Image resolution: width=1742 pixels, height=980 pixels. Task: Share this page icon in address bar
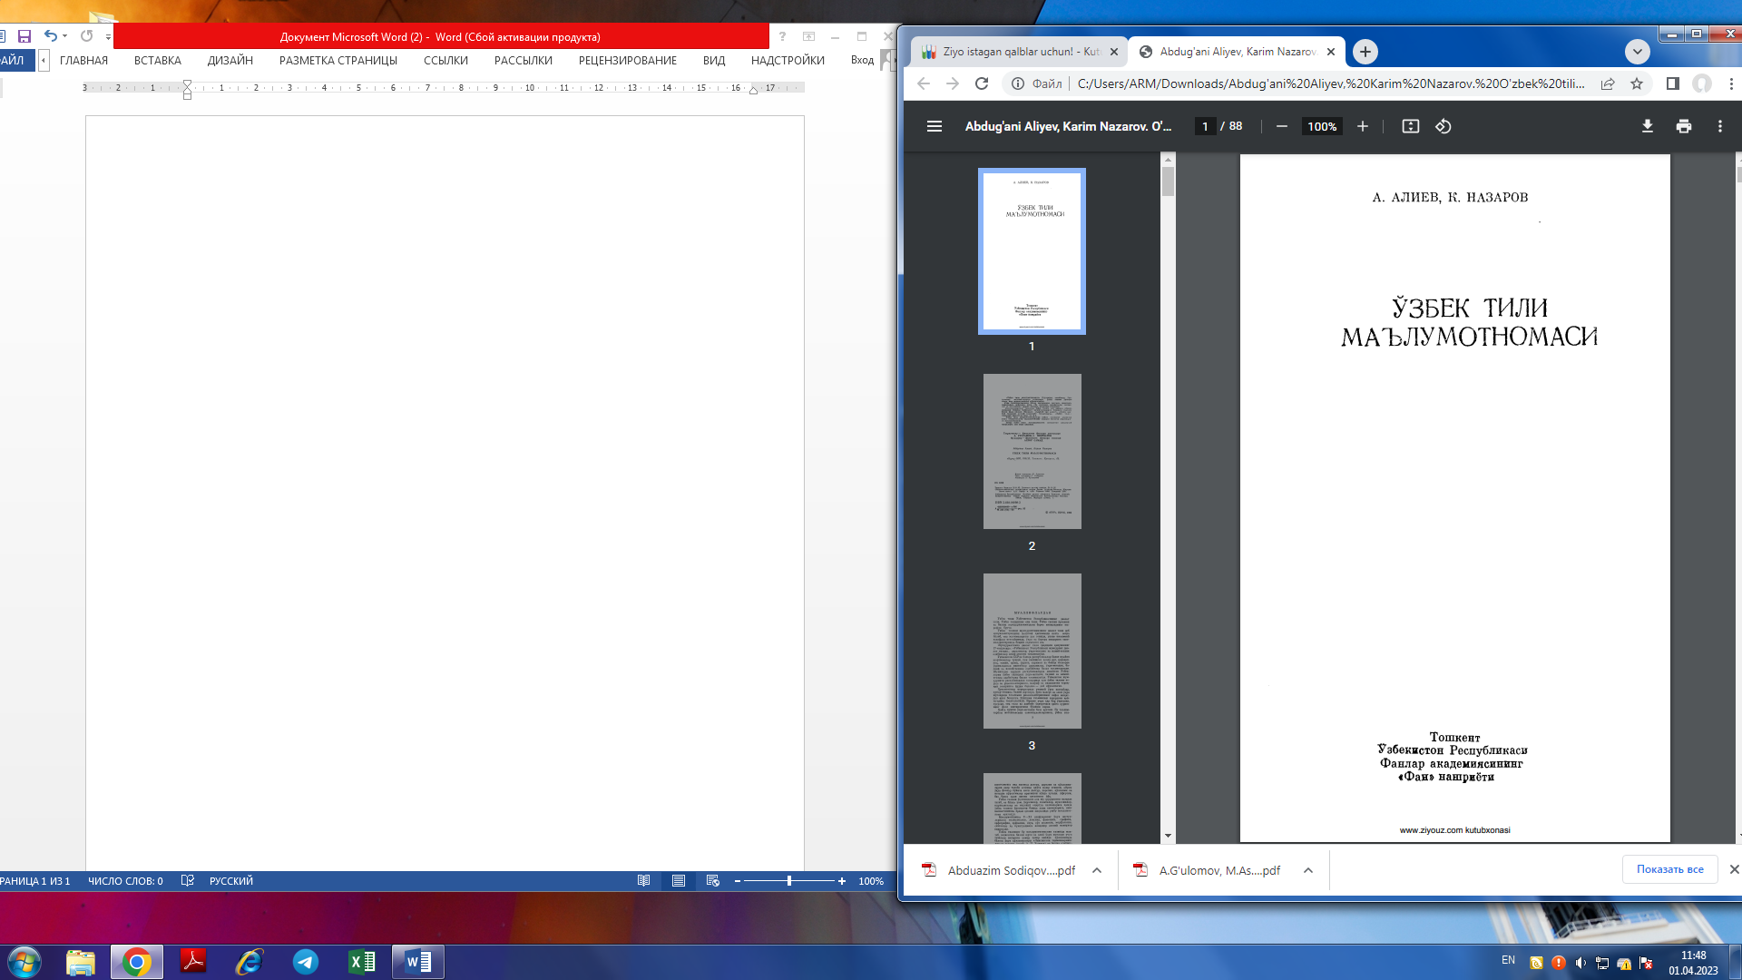(x=1608, y=83)
